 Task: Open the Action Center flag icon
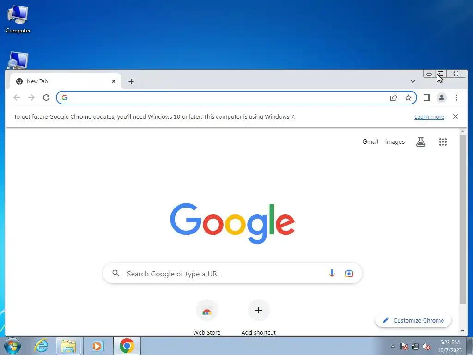pyautogui.click(x=404, y=346)
